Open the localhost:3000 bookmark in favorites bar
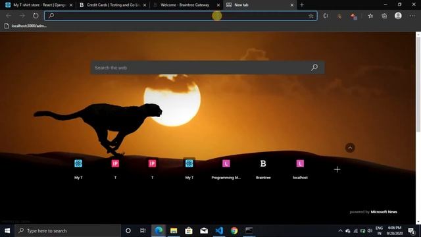This screenshot has width=421, height=237. point(26,26)
